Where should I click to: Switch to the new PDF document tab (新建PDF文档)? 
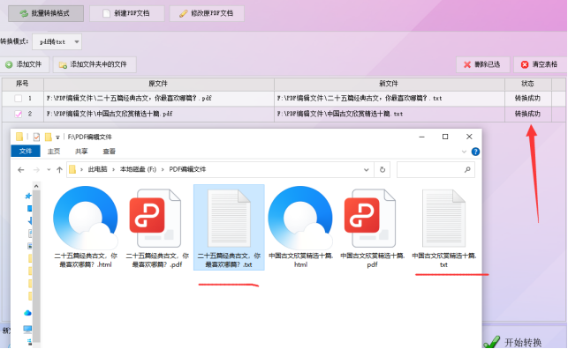(x=127, y=14)
